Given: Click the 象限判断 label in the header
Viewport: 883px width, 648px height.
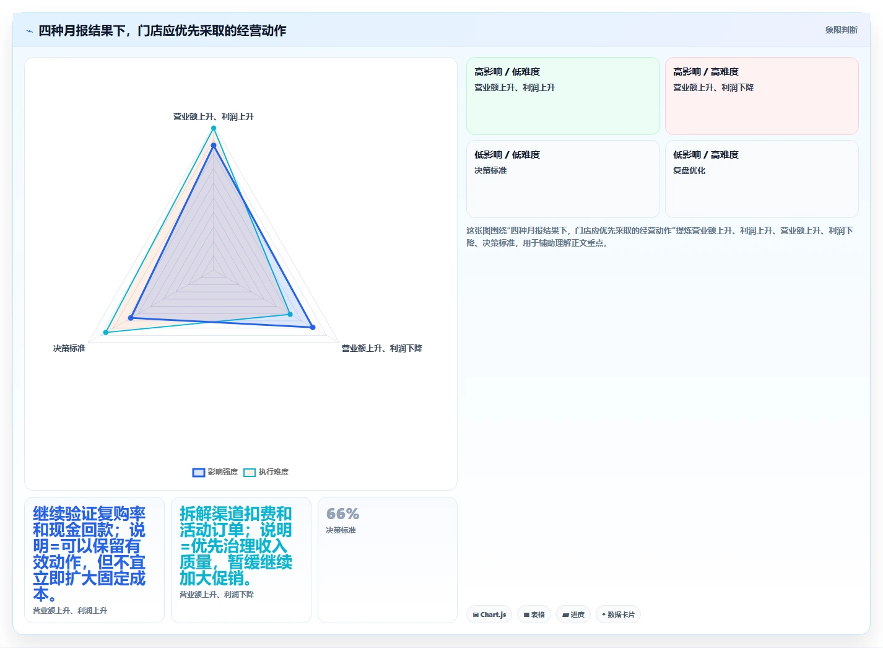Looking at the screenshot, I should click(841, 30).
